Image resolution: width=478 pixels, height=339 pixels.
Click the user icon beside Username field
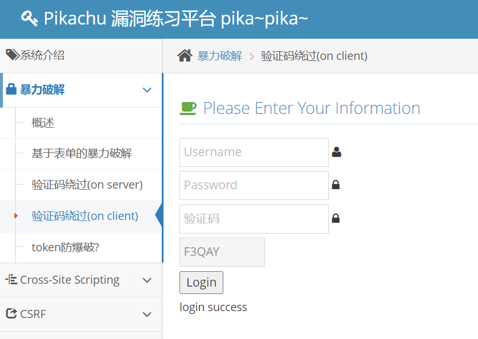point(336,152)
